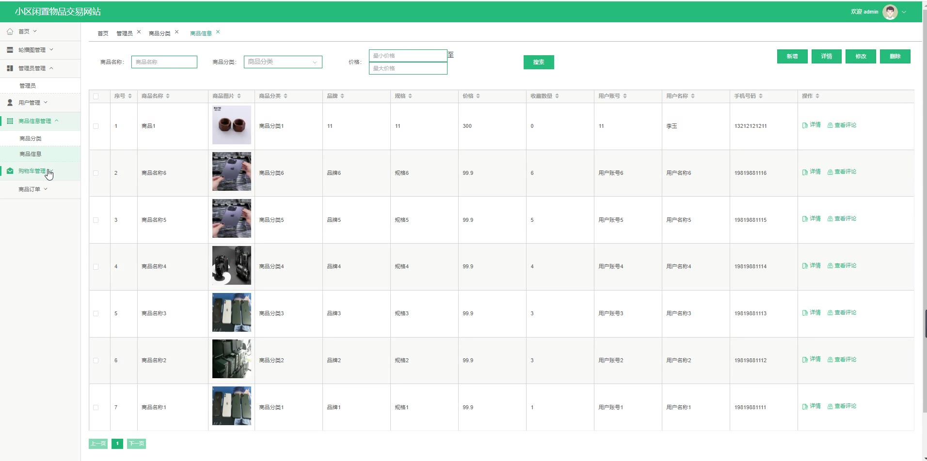Click the 轮播图管理 sidebar icon
927x461 pixels.
[x=10, y=50]
